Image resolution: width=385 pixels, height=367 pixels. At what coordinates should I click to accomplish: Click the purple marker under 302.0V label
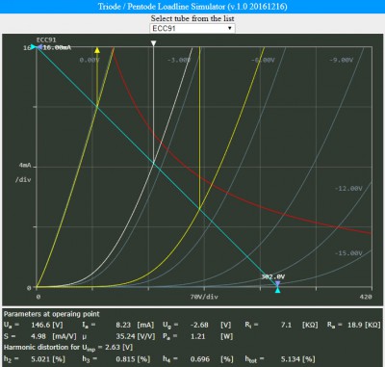pos(278,283)
